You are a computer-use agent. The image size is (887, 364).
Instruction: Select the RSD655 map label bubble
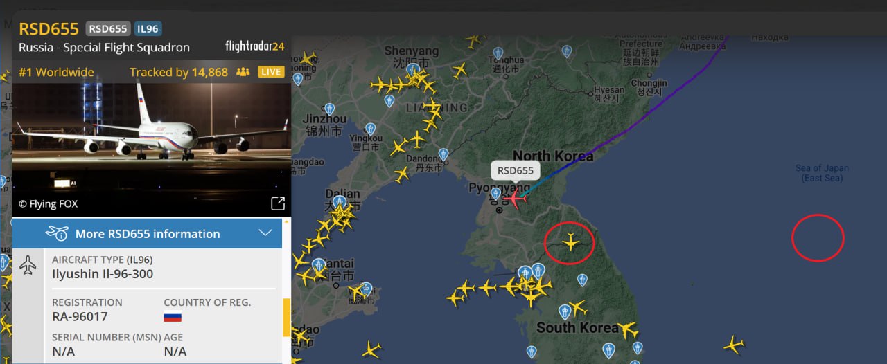click(516, 170)
